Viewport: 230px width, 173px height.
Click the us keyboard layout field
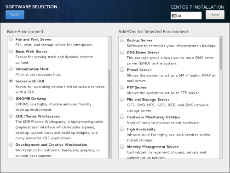[x=186, y=16]
